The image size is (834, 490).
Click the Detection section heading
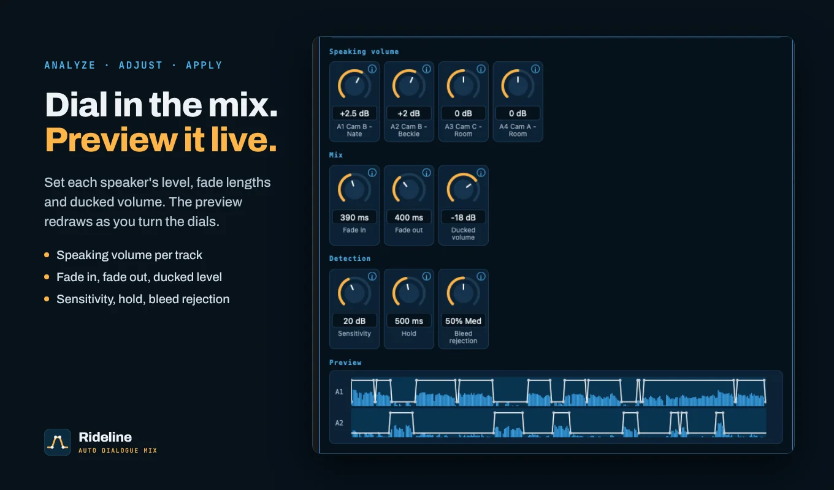point(350,258)
